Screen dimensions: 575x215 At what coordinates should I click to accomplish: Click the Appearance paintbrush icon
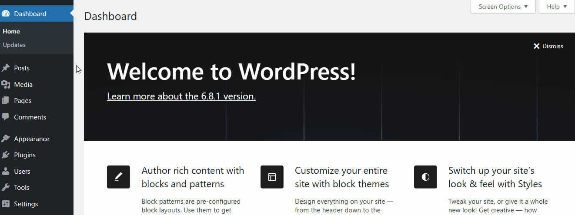5,139
